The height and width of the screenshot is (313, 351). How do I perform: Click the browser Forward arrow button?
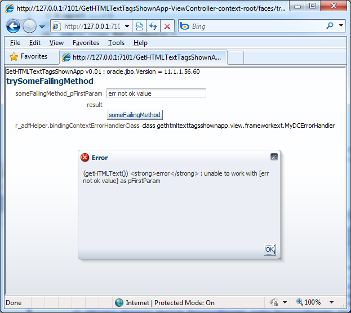point(29,26)
